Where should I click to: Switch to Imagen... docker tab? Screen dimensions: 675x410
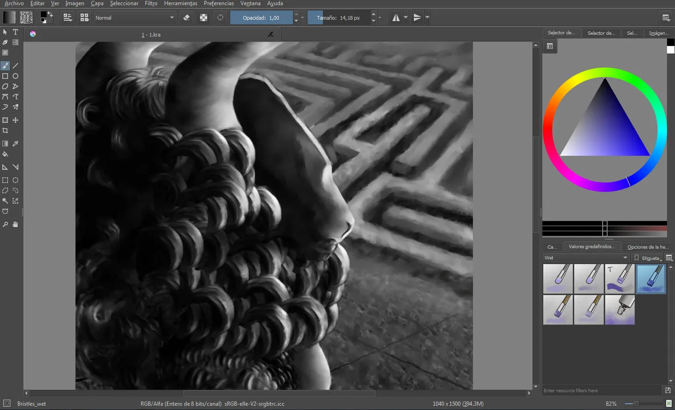point(659,33)
